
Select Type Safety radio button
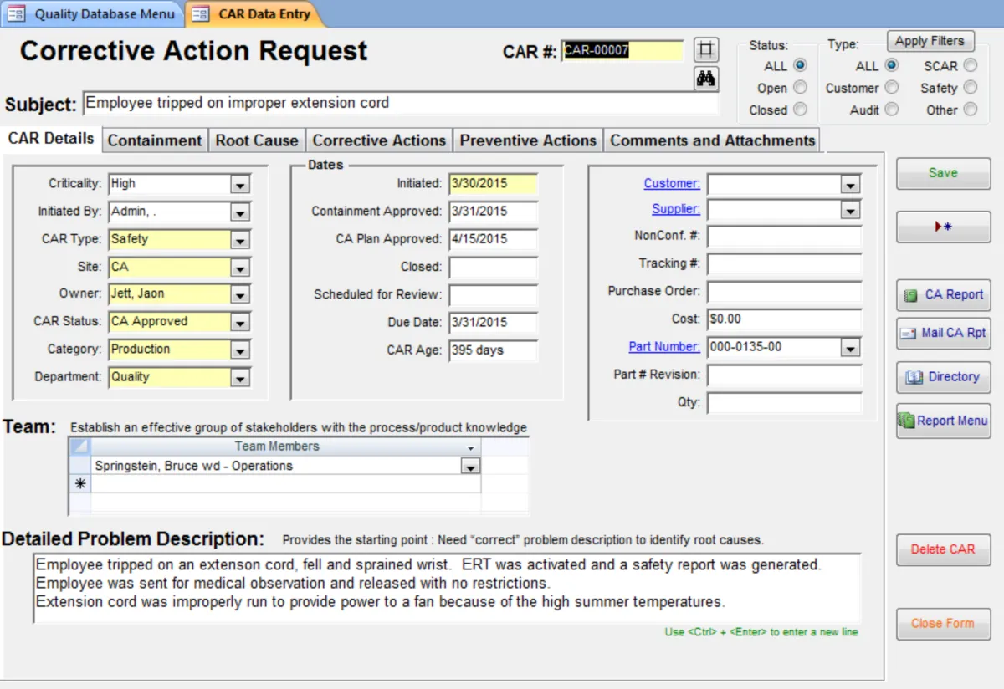tap(970, 87)
